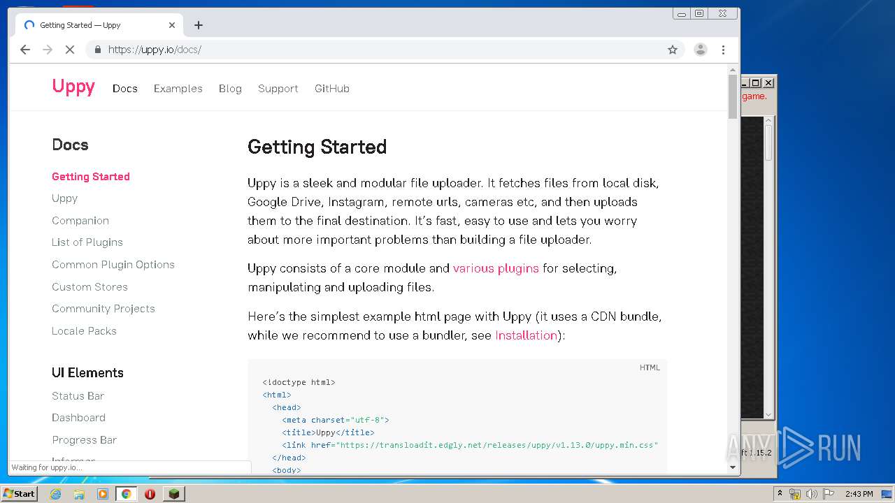This screenshot has height=503, width=895.
Task: Open the Action Center flag icon
Action: 829,494
